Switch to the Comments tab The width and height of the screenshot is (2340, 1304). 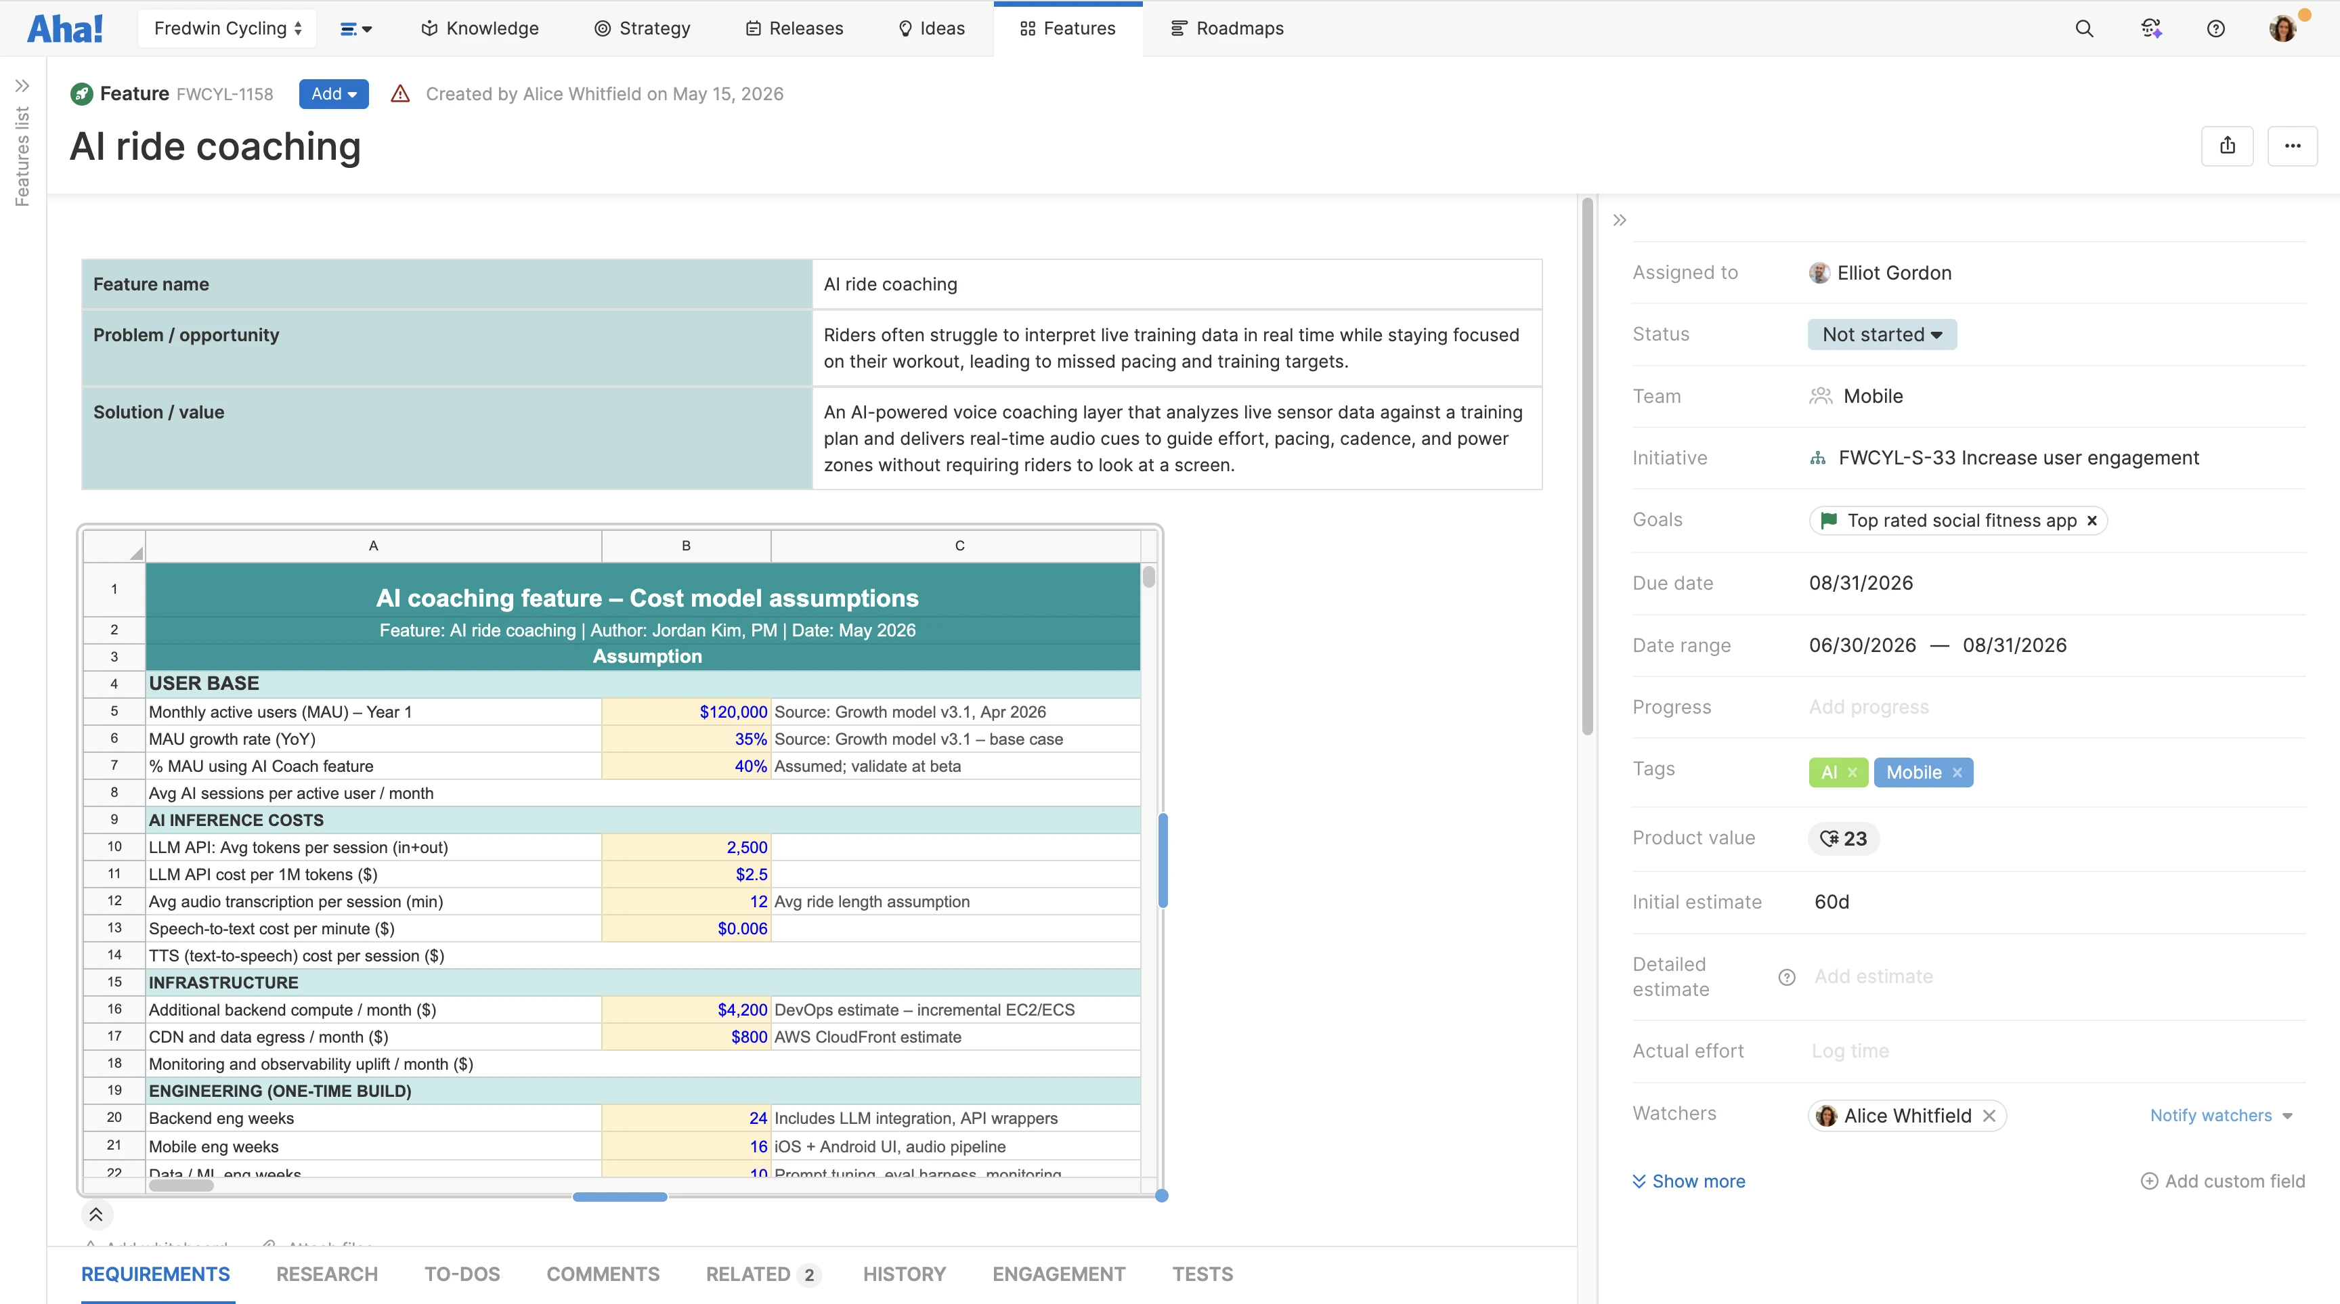click(603, 1274)
